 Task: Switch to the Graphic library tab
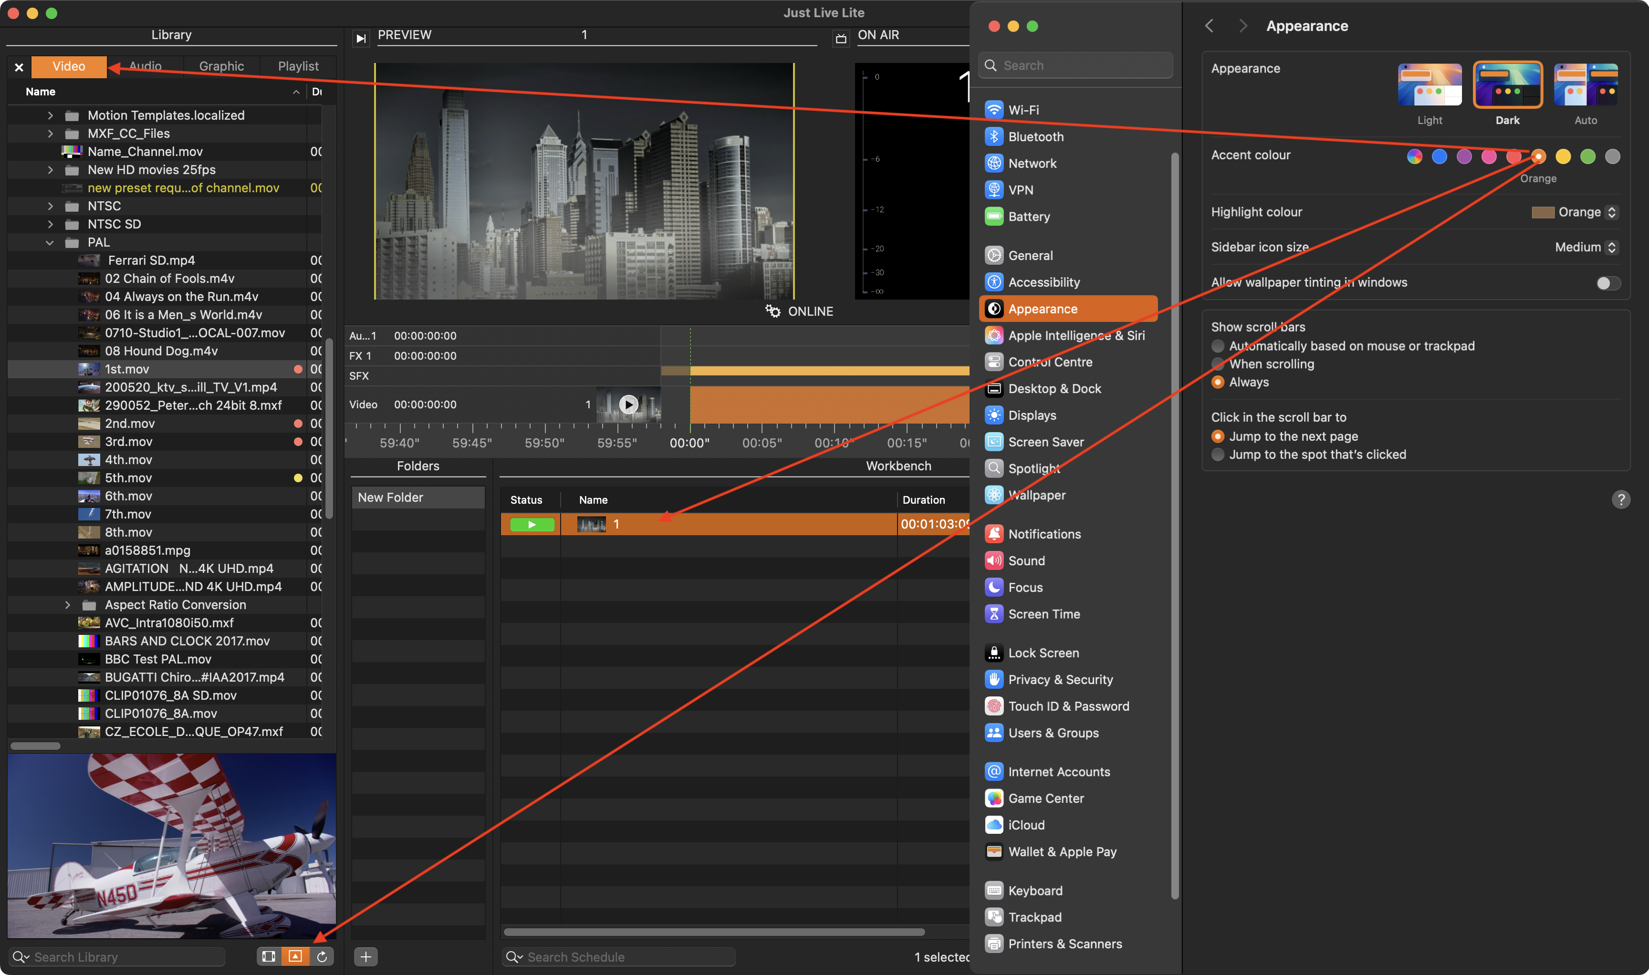click(221, 66)
